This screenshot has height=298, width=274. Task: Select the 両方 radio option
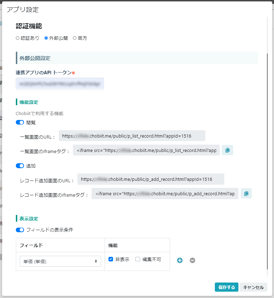click(x=75, y=38)
